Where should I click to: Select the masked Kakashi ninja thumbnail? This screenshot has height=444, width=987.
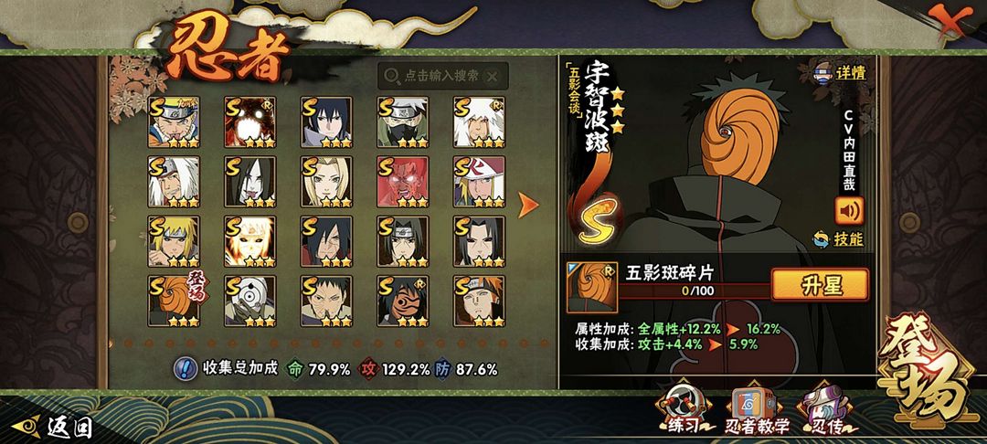coord(403,122)
